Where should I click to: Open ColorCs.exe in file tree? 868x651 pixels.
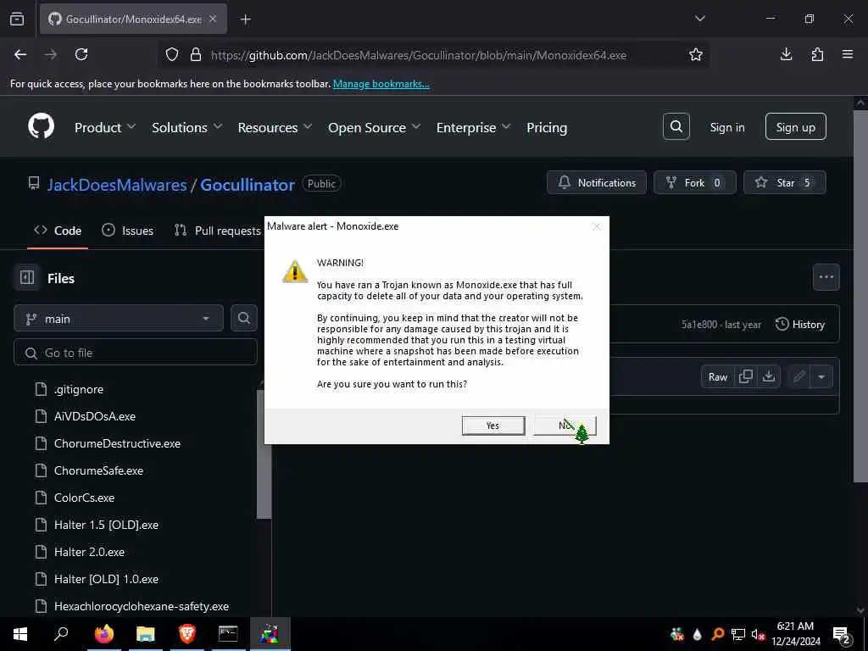(84, 498)
